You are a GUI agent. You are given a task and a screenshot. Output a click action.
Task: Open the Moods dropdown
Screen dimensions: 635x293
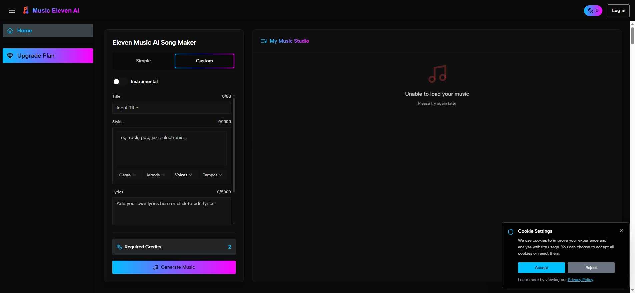pyautogui.click(x=156, y=175)
